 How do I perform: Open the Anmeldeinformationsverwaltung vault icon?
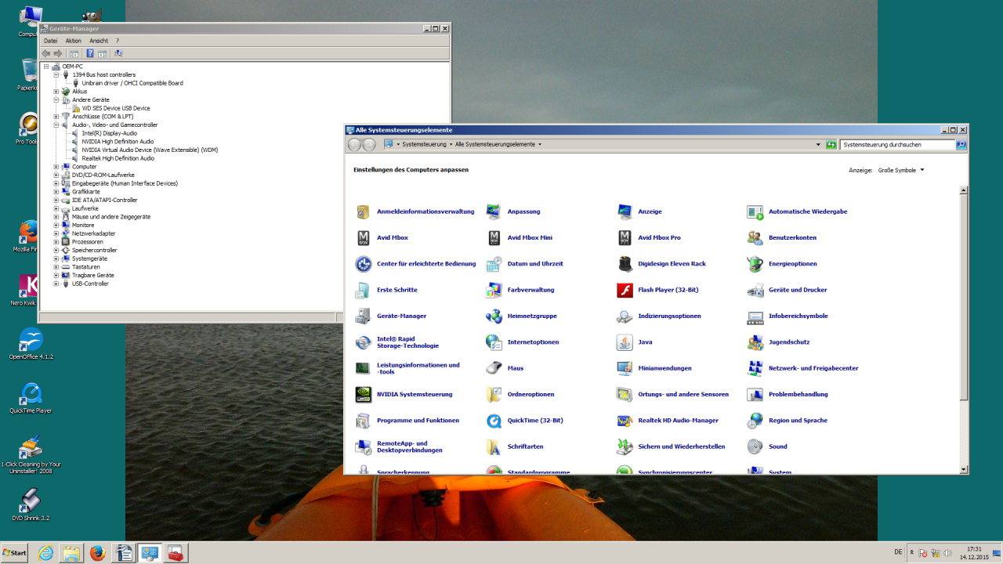[x=363, y=211]
